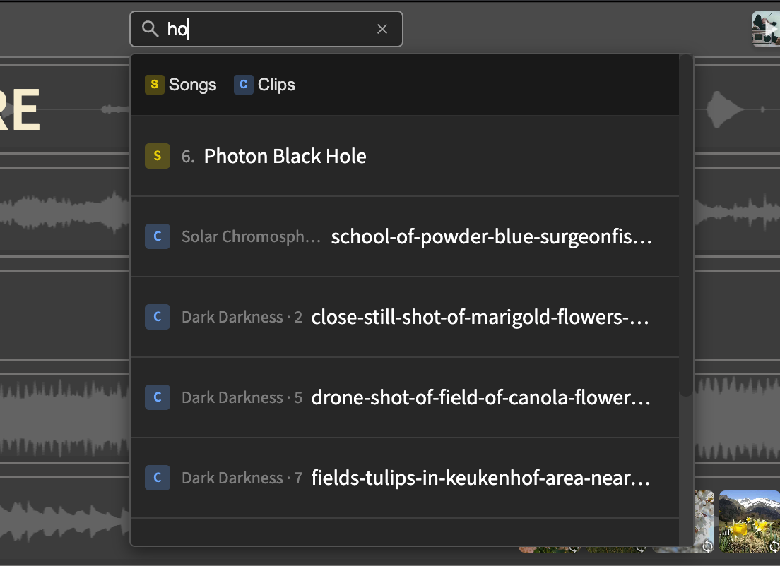Click the audio level bars on the daffodil thumbnail
This screenshot has height=566, width=780.
coord(724,532)
